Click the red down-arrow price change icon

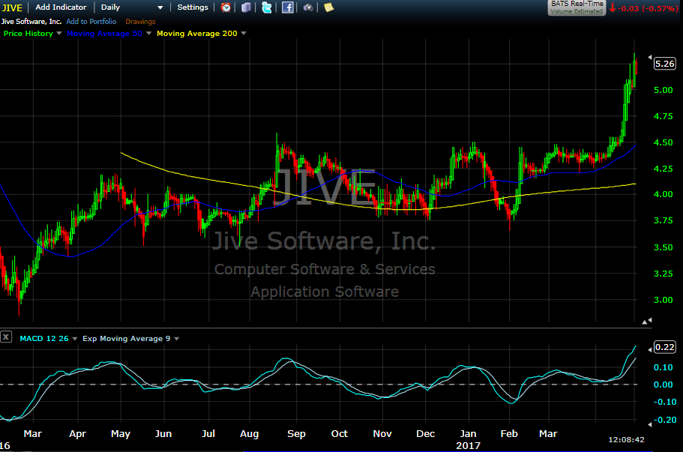(x=613, y=7)
